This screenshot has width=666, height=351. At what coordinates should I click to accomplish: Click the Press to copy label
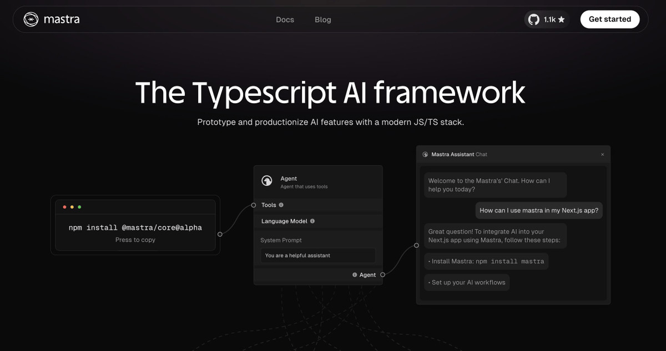coord(135,240)
